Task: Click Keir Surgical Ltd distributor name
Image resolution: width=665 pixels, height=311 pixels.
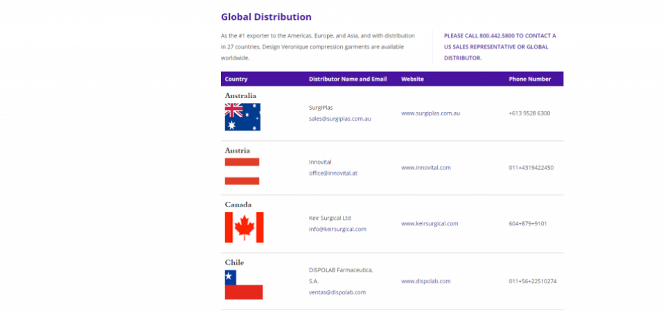Action: coord(330,218)
